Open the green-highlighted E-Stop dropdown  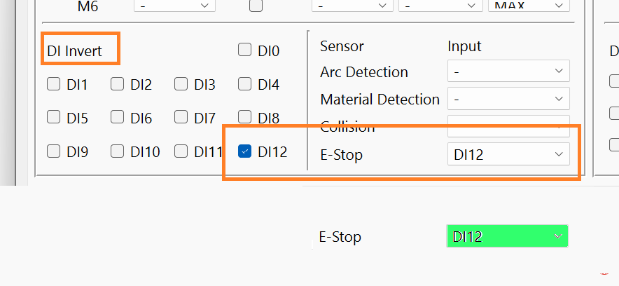coord(507,236)
